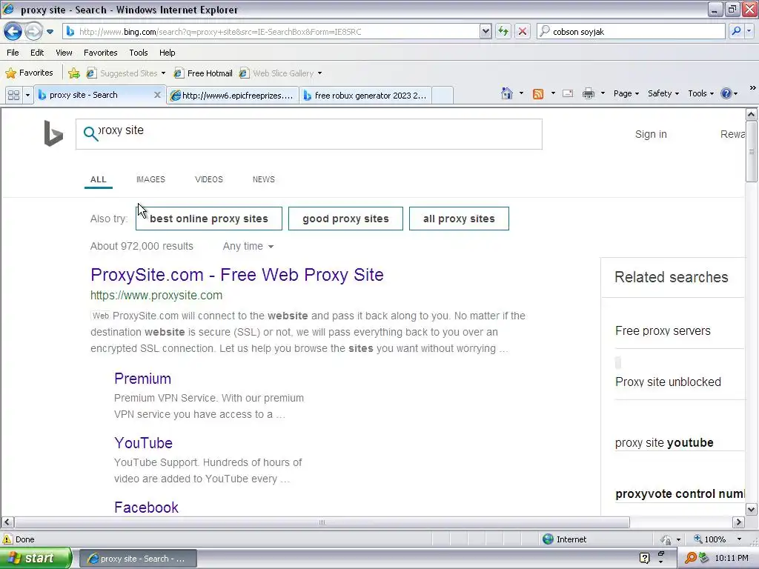
Task: Click related search proxy site youtube
Action: [664, 443]
